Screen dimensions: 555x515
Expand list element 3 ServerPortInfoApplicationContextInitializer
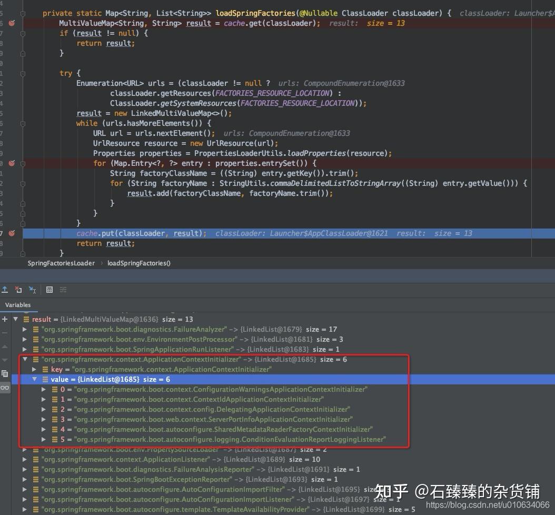pos(44,419)
